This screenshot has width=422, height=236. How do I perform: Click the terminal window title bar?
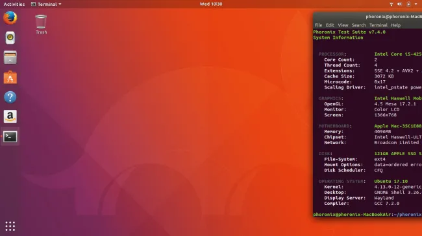[367, 17]
